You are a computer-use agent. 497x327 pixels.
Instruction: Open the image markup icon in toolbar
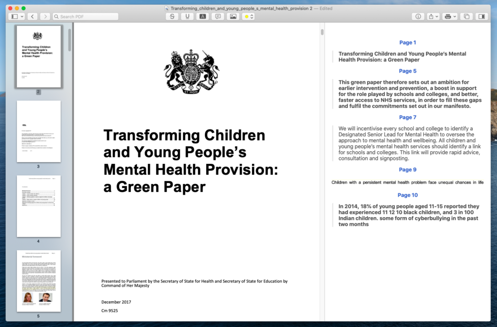pyautogui.click(x=233, y=16)
